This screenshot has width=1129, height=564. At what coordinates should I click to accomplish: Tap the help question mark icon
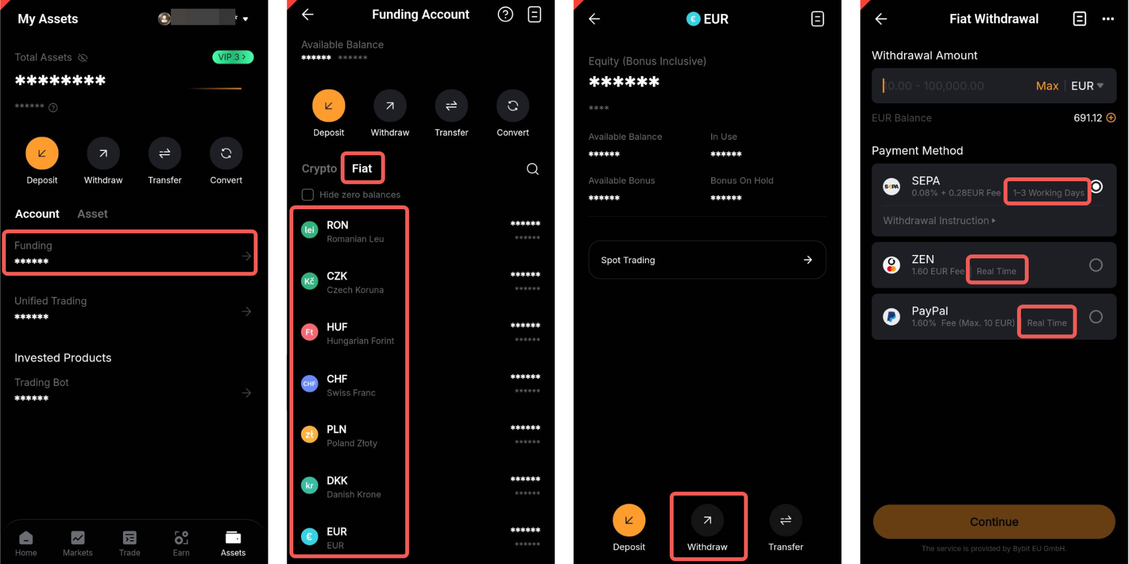click(x=505, y=14)
